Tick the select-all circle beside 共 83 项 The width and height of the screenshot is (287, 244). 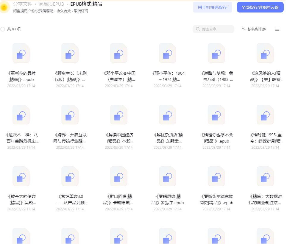pos(3,29)
